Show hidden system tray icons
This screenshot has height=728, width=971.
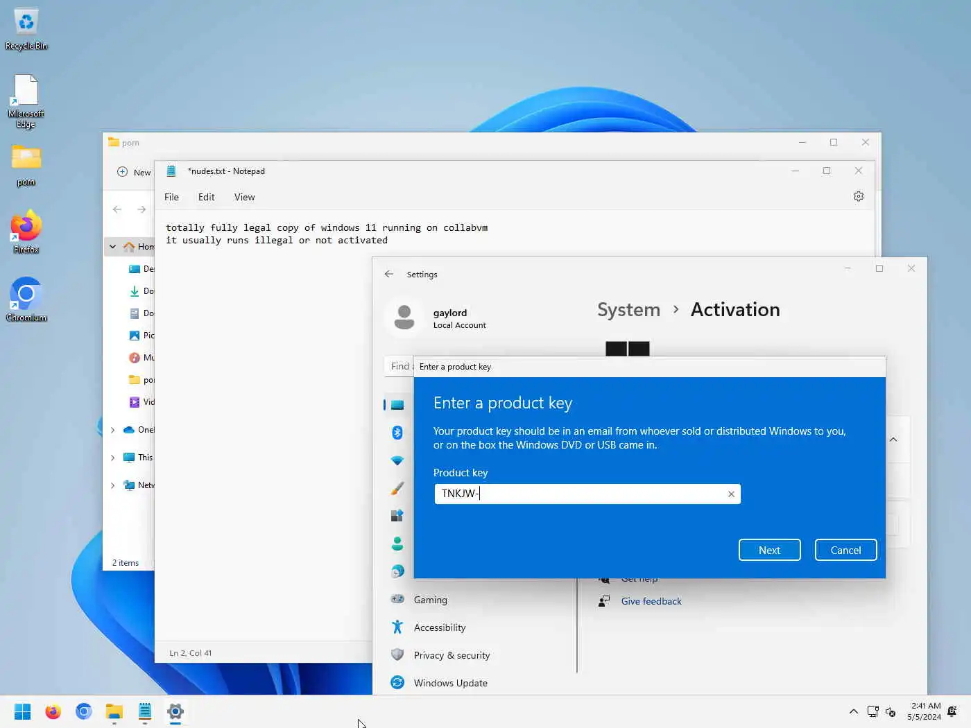tap(854, 711)
